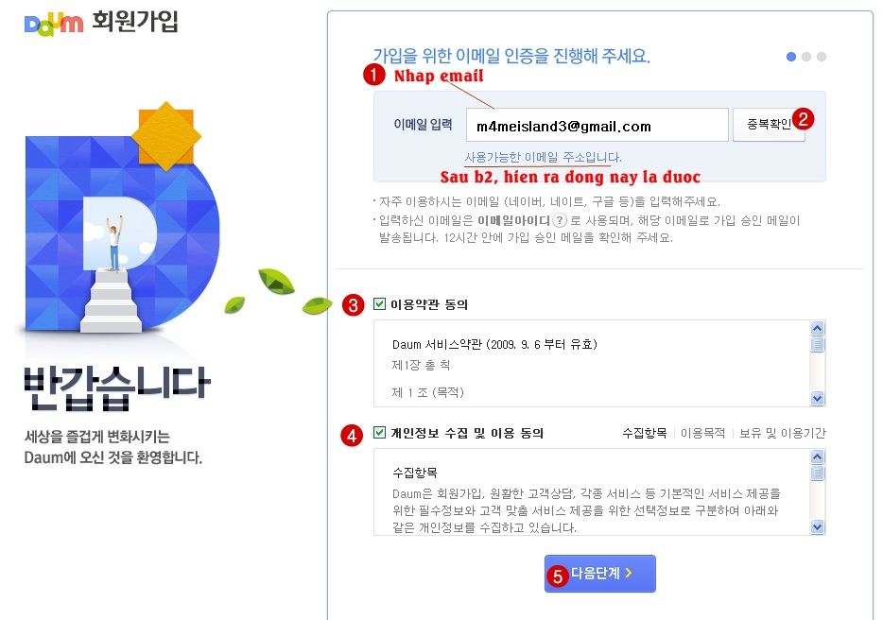
Task: Click the 이용약관 동의 label text
Action: (x=429, y=304)
